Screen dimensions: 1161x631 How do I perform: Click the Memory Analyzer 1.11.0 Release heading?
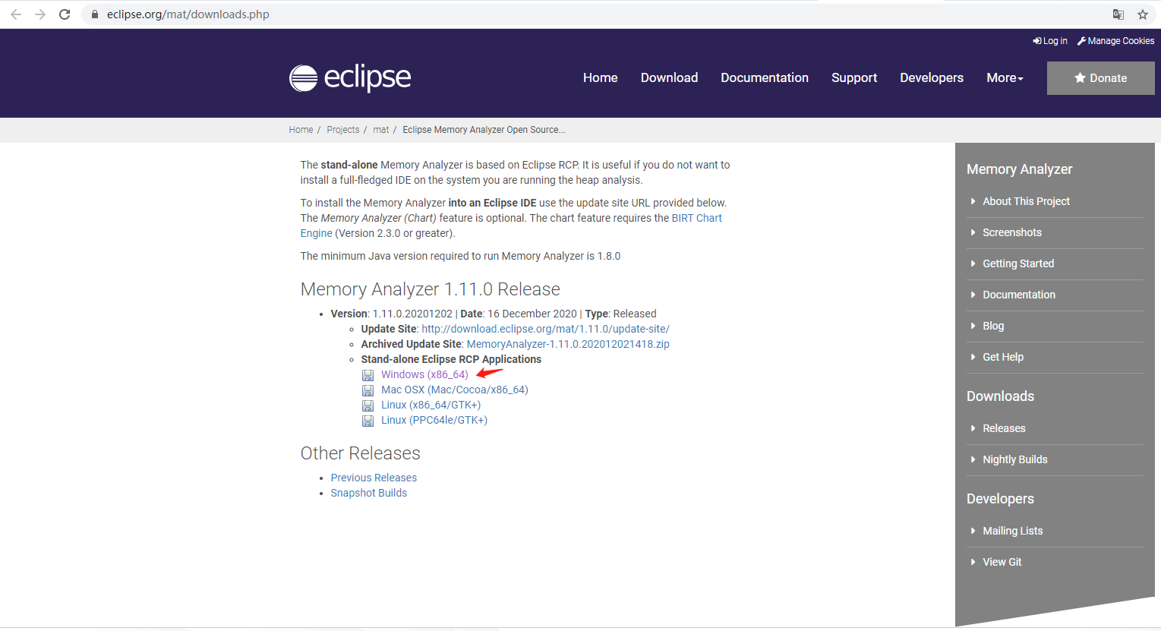[x=431, y=289]
